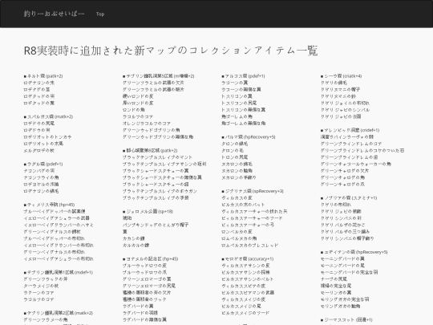
Task: Select the item メカロンの触角
Action: (x=237, y=170)
